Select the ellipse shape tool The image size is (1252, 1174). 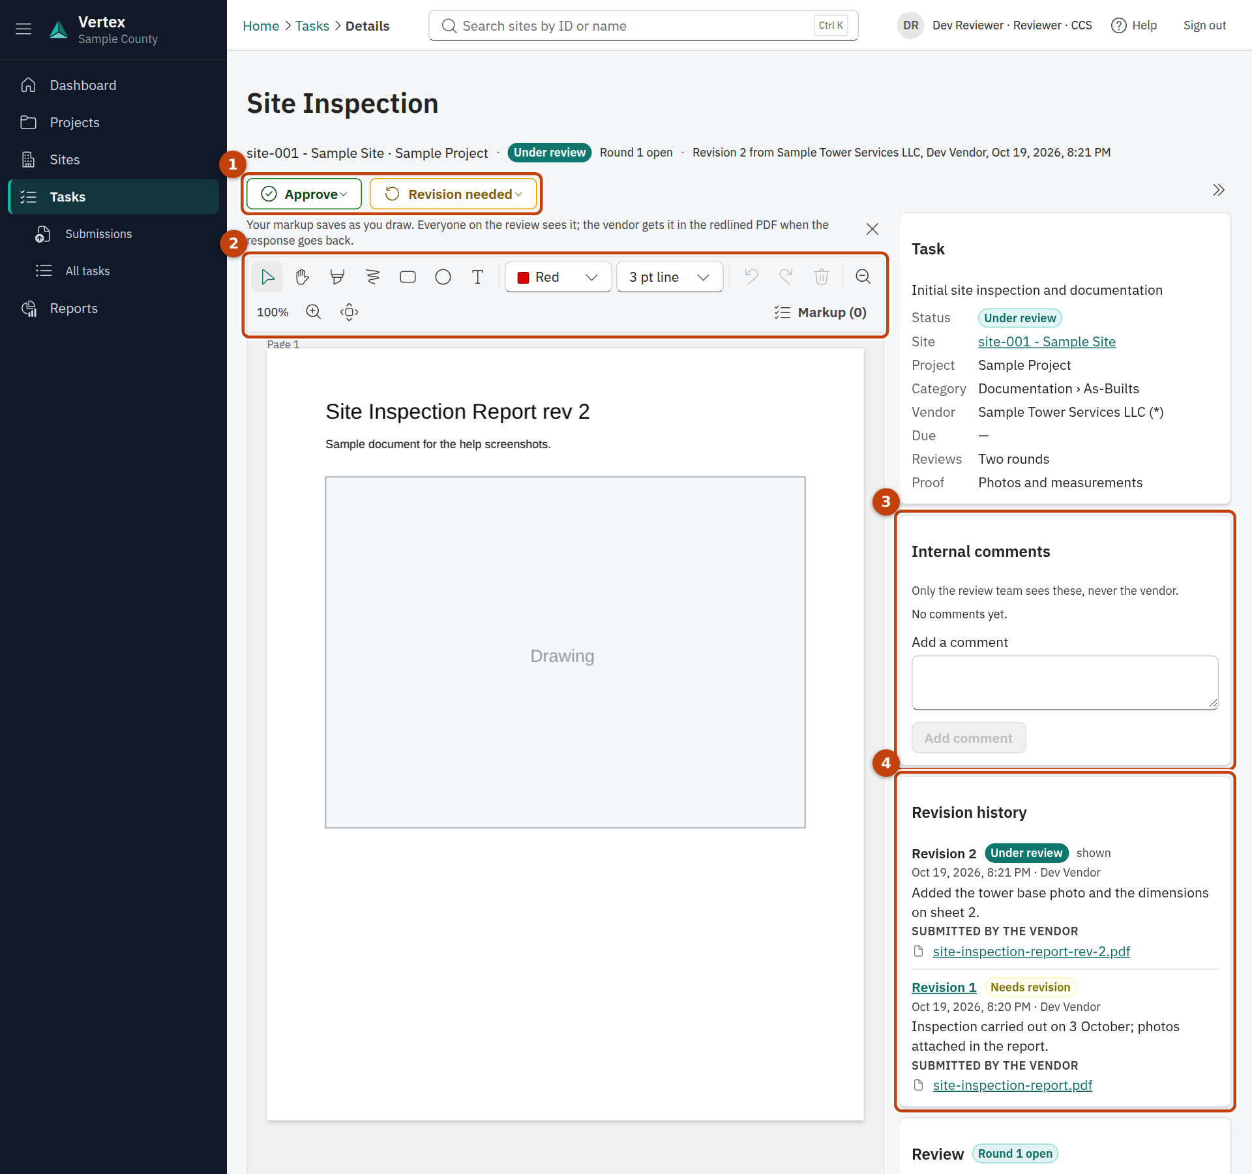coord(443,277)
